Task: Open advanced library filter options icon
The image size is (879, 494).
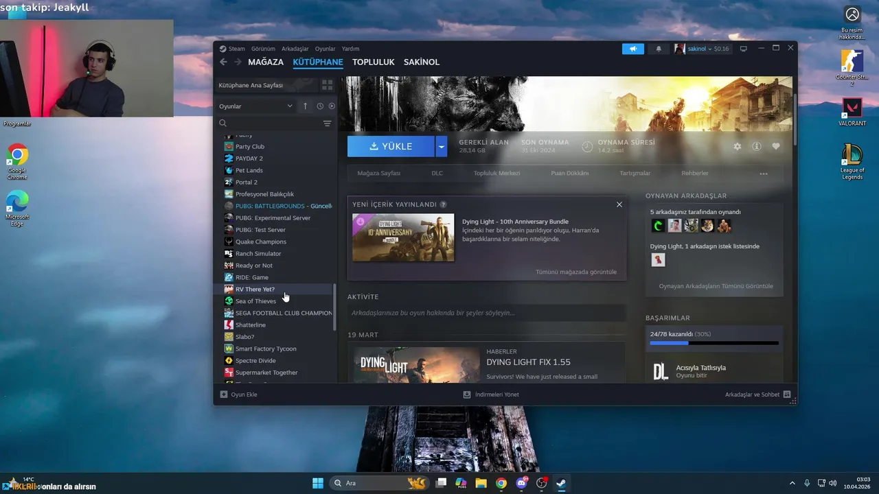Action: click(327, 123)
